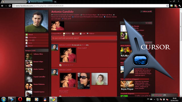The height and width of the screenshot is (102, 182).
Task: Open Cronek Suarez's profile link
Action: click(x=39, y=92)
